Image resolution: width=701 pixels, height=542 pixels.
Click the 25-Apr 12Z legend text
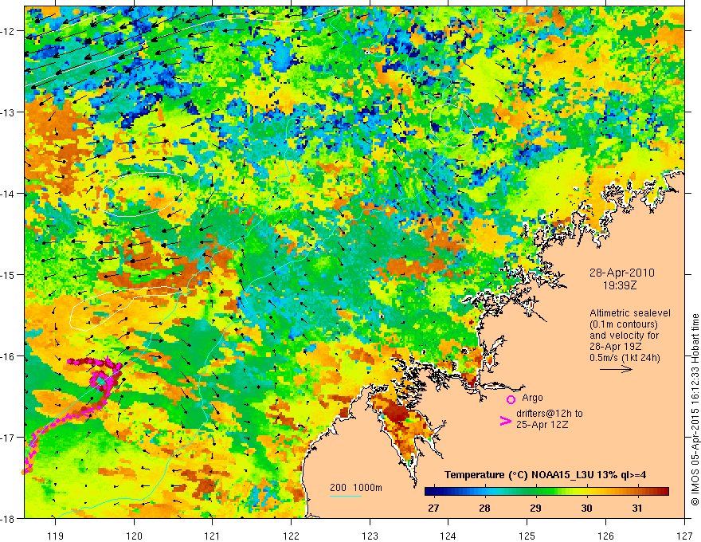pyautogui.click(x=542, y=424)
